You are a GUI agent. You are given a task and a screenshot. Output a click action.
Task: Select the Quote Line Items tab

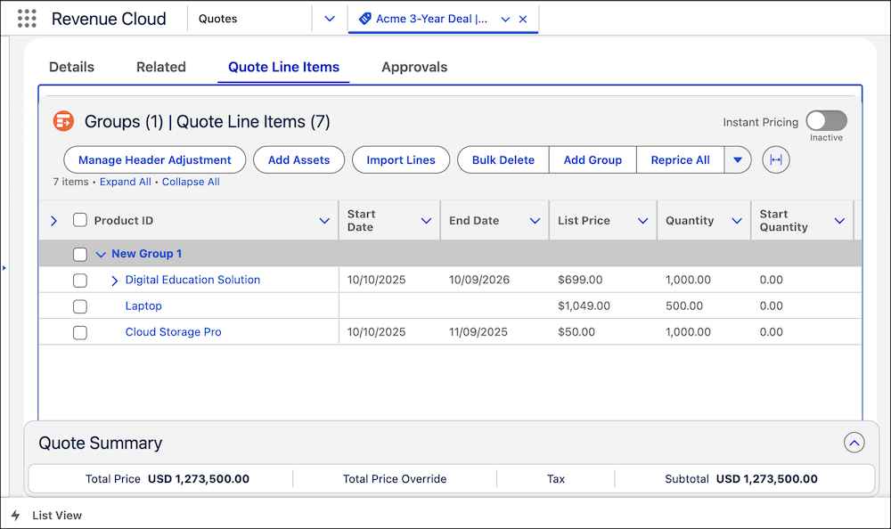tap(283, 67)
